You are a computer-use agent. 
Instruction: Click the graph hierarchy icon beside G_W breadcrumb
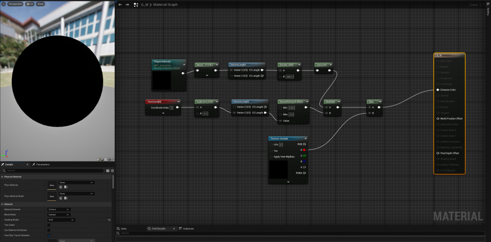pos(136,4)
